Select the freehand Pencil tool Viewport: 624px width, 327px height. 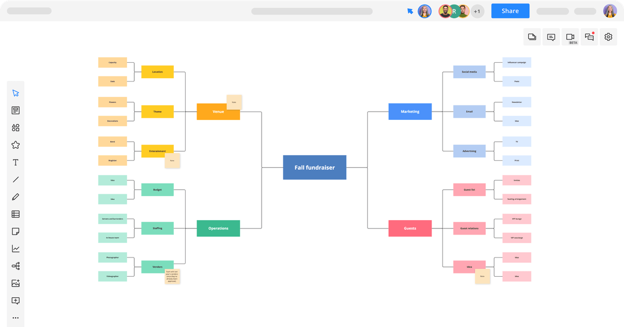pyautogui.click(x=16, y=197)
